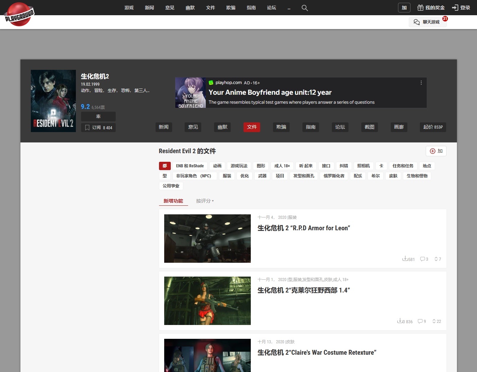Click the plus icon in 加 button
The height and width of the screenshot is (372, 477).
point(432,151)
